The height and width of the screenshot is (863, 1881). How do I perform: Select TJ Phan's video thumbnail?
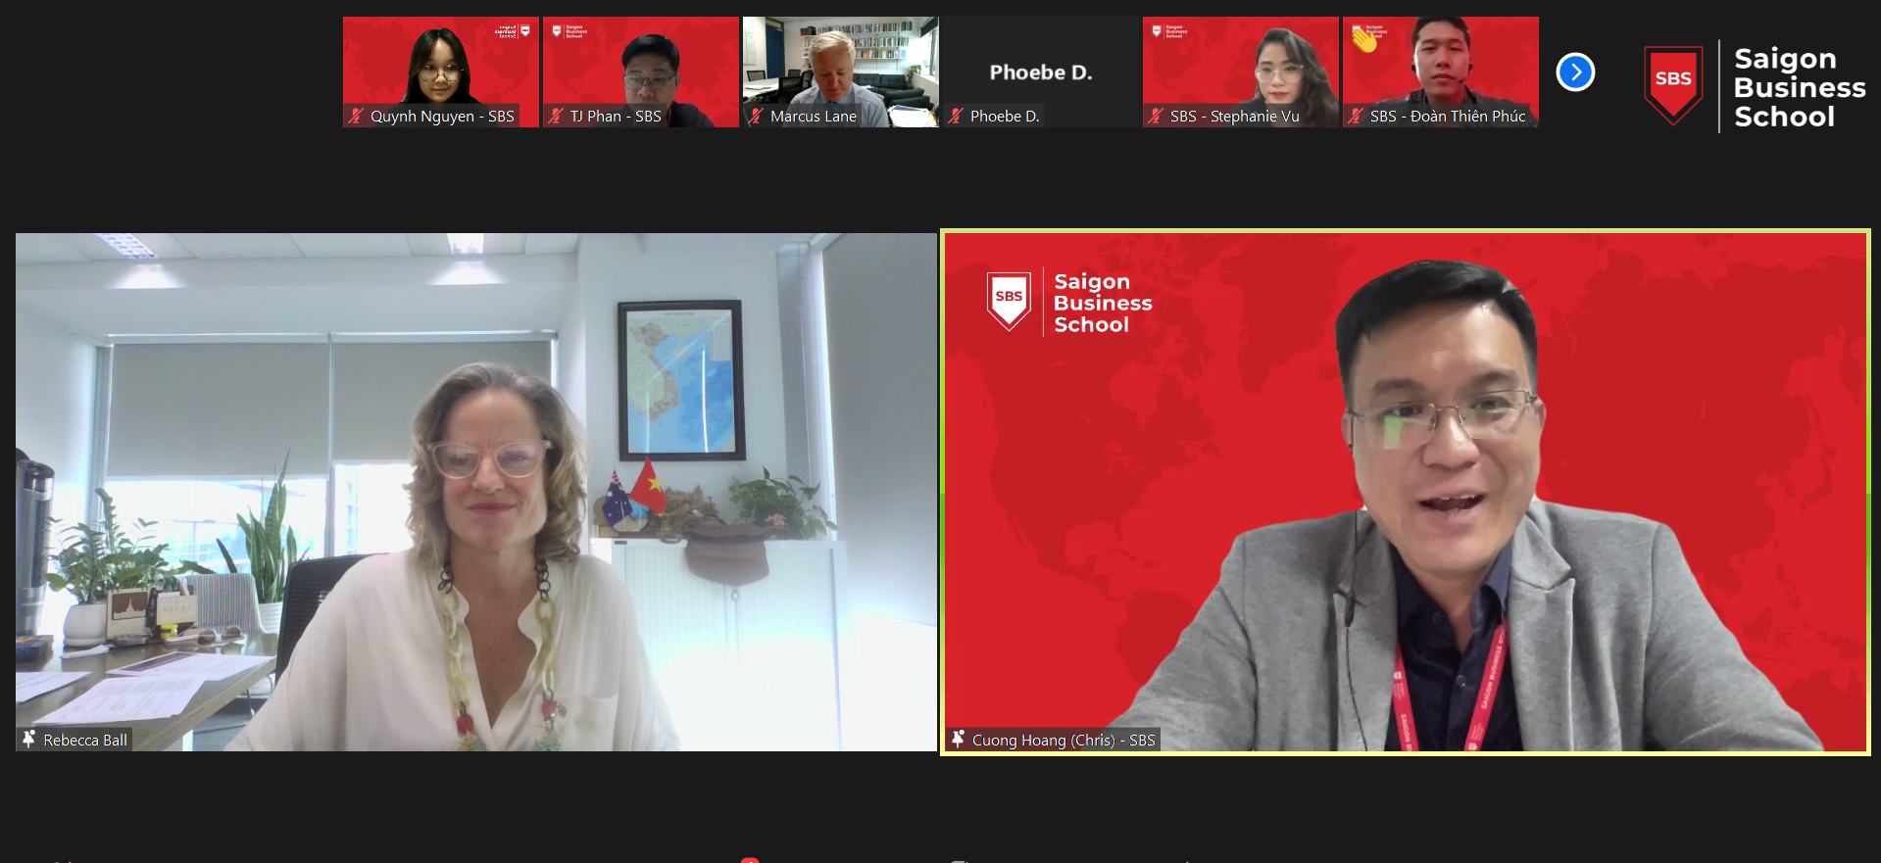pyautogui.click(x=641, y=64)
